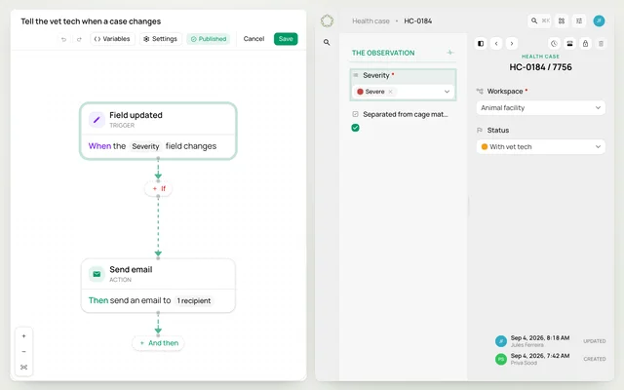Open the filter sliders icon in header

coord(579,20)
